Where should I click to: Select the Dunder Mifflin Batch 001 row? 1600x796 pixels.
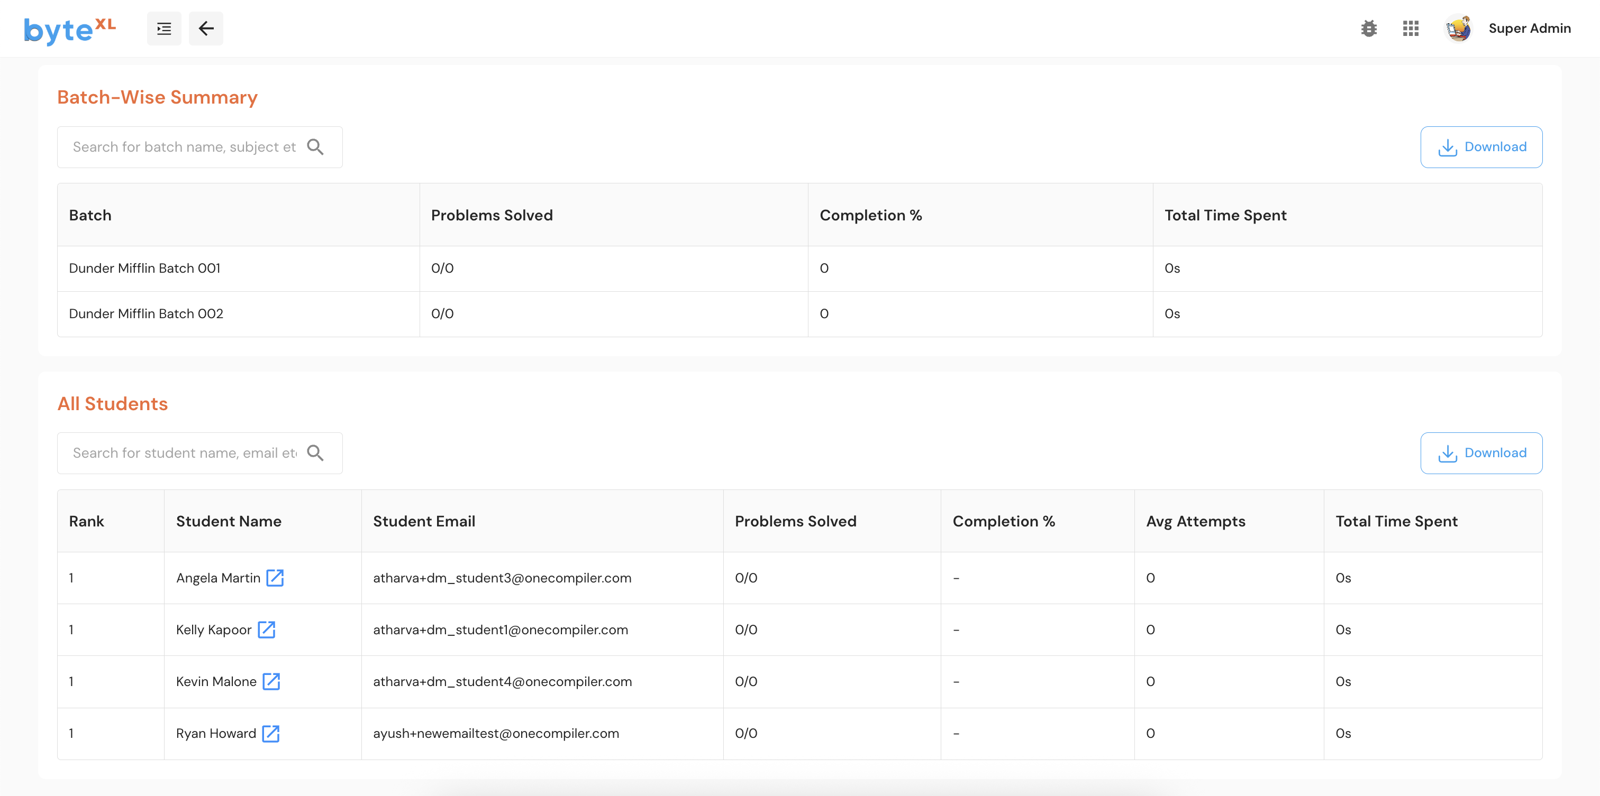145,268
